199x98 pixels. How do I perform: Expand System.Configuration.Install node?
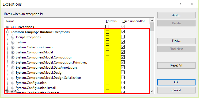(13, 88)
